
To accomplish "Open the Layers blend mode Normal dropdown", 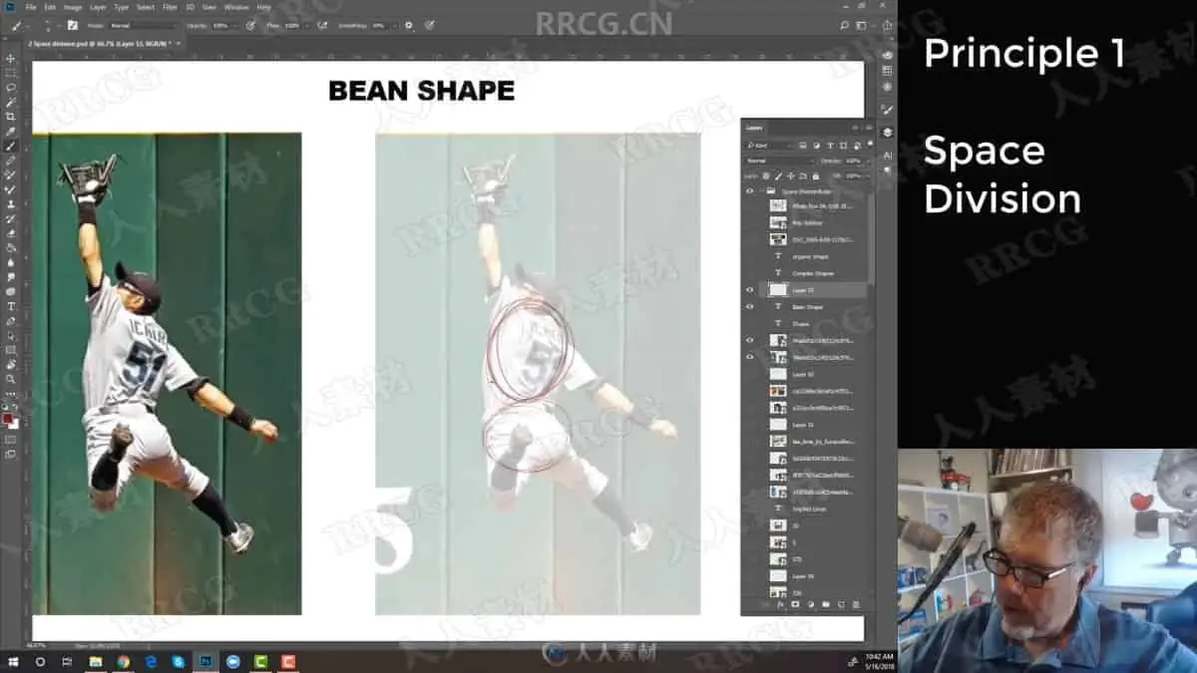I will (x=780, y=161).
